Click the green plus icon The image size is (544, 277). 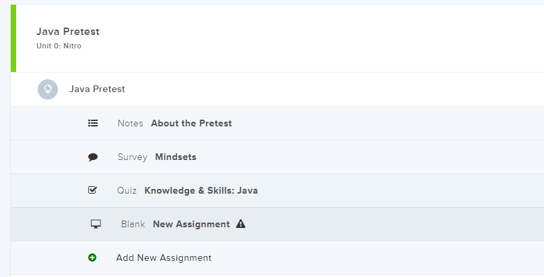click(x=92, y=258)
